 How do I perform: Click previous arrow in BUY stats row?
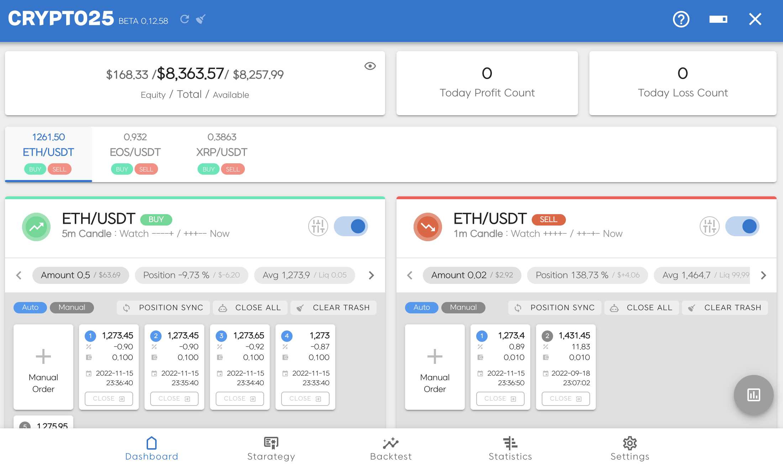point(19,275)
